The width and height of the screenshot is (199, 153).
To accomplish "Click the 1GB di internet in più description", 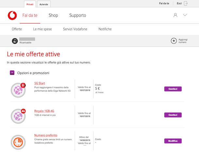I will click(45, 115).
